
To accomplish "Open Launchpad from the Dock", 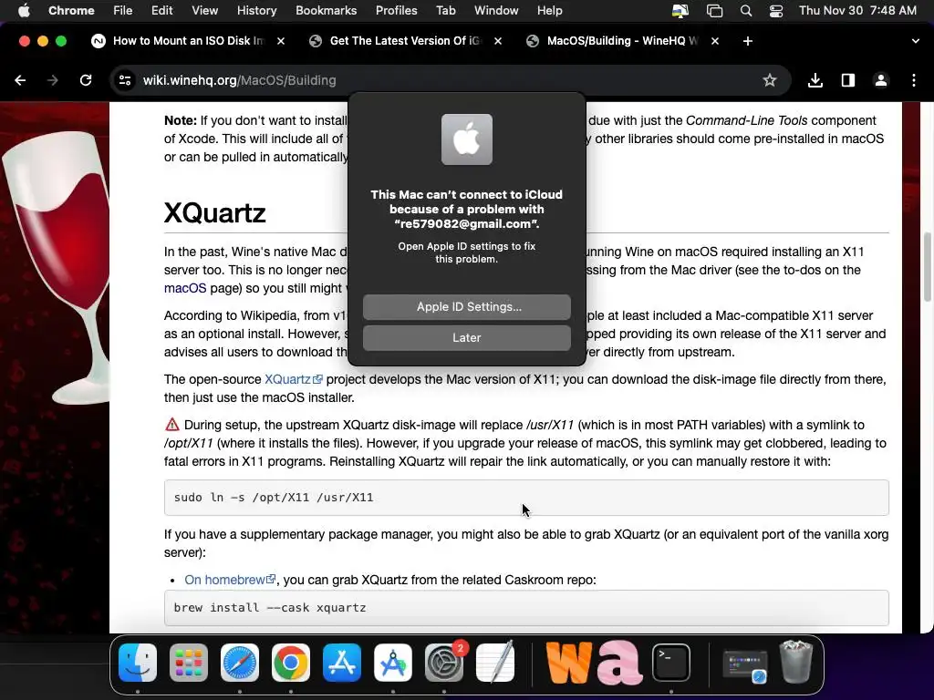I will pos(188,663).
